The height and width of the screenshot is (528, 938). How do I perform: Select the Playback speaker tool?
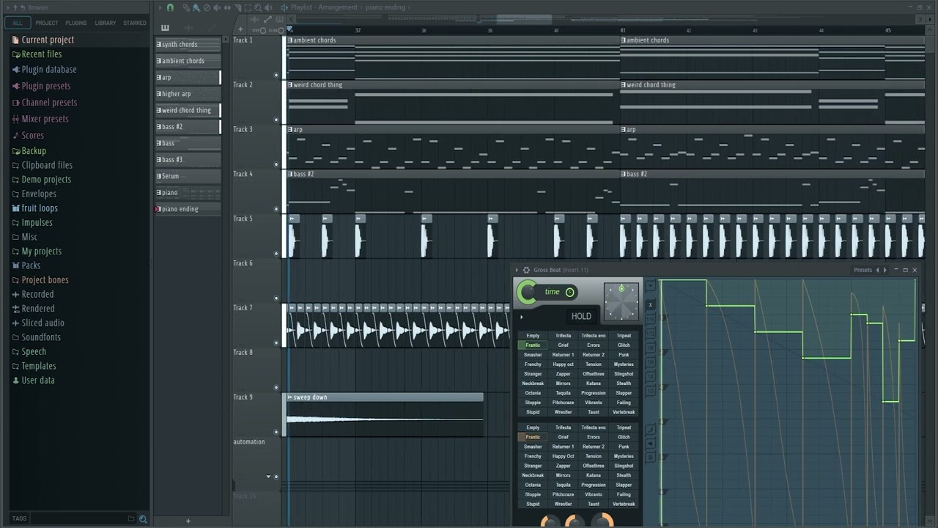pyautogui.click(x=268, y=7)
